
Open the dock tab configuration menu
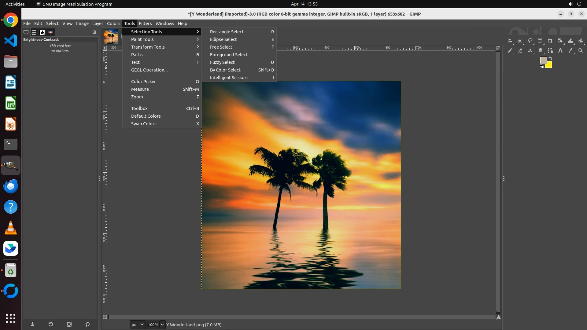[94, 32]
